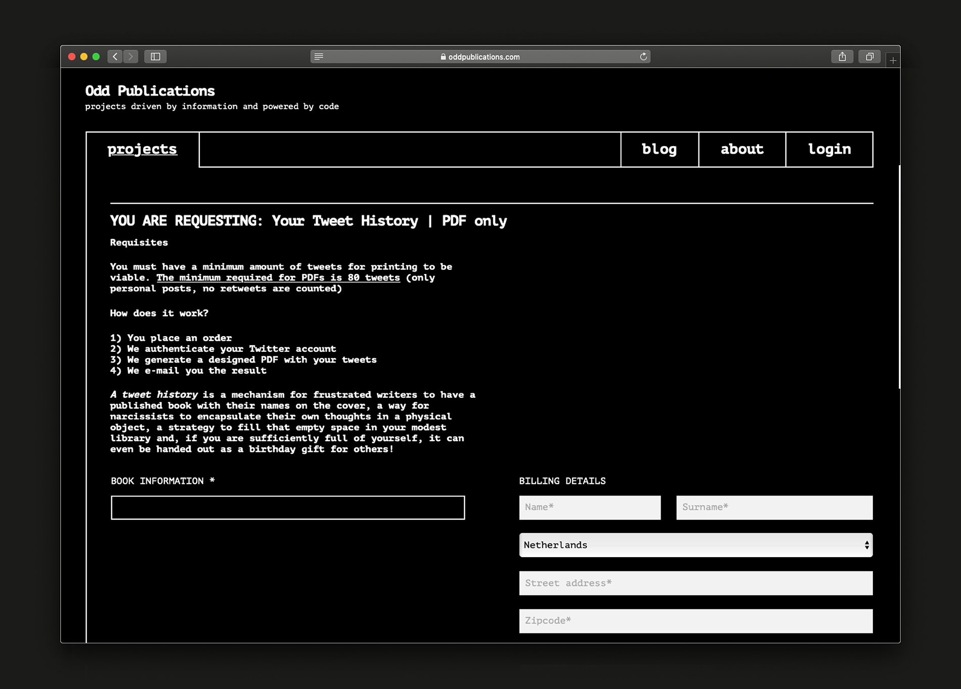Click 'BILLING DETAILS' label
The height and width of the screenshot is (689, 961).
click(x=562, y=481)
